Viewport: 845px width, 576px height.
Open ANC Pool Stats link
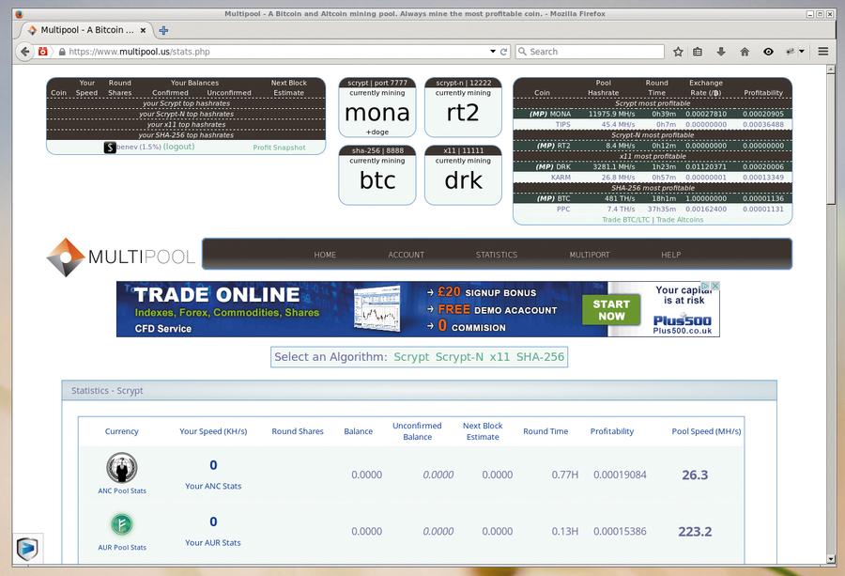[x=122, y=490]
